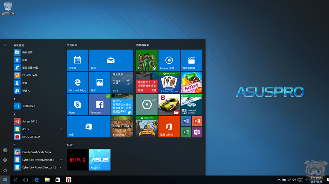
Task: Click the volume icon in system tray
Action: tap(294, 180)
